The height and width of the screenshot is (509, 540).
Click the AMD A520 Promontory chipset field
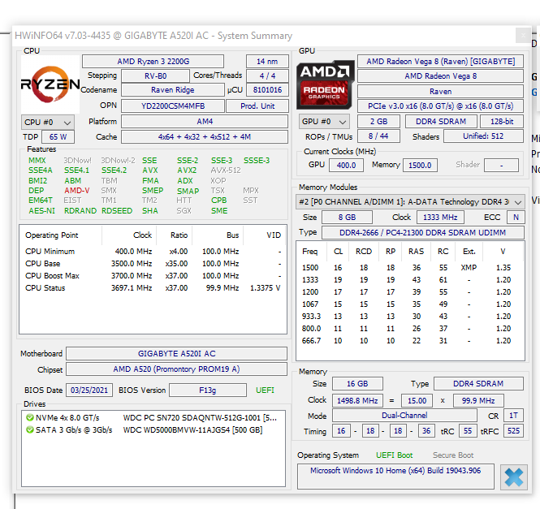tap(177, 369)
